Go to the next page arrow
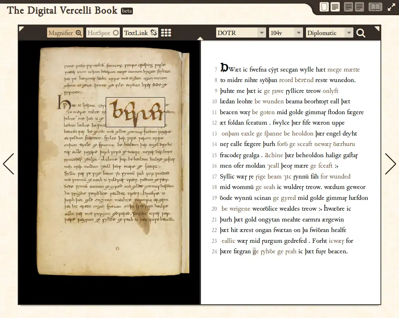This screenshot has width=399, height=318. tap(390, 164)
